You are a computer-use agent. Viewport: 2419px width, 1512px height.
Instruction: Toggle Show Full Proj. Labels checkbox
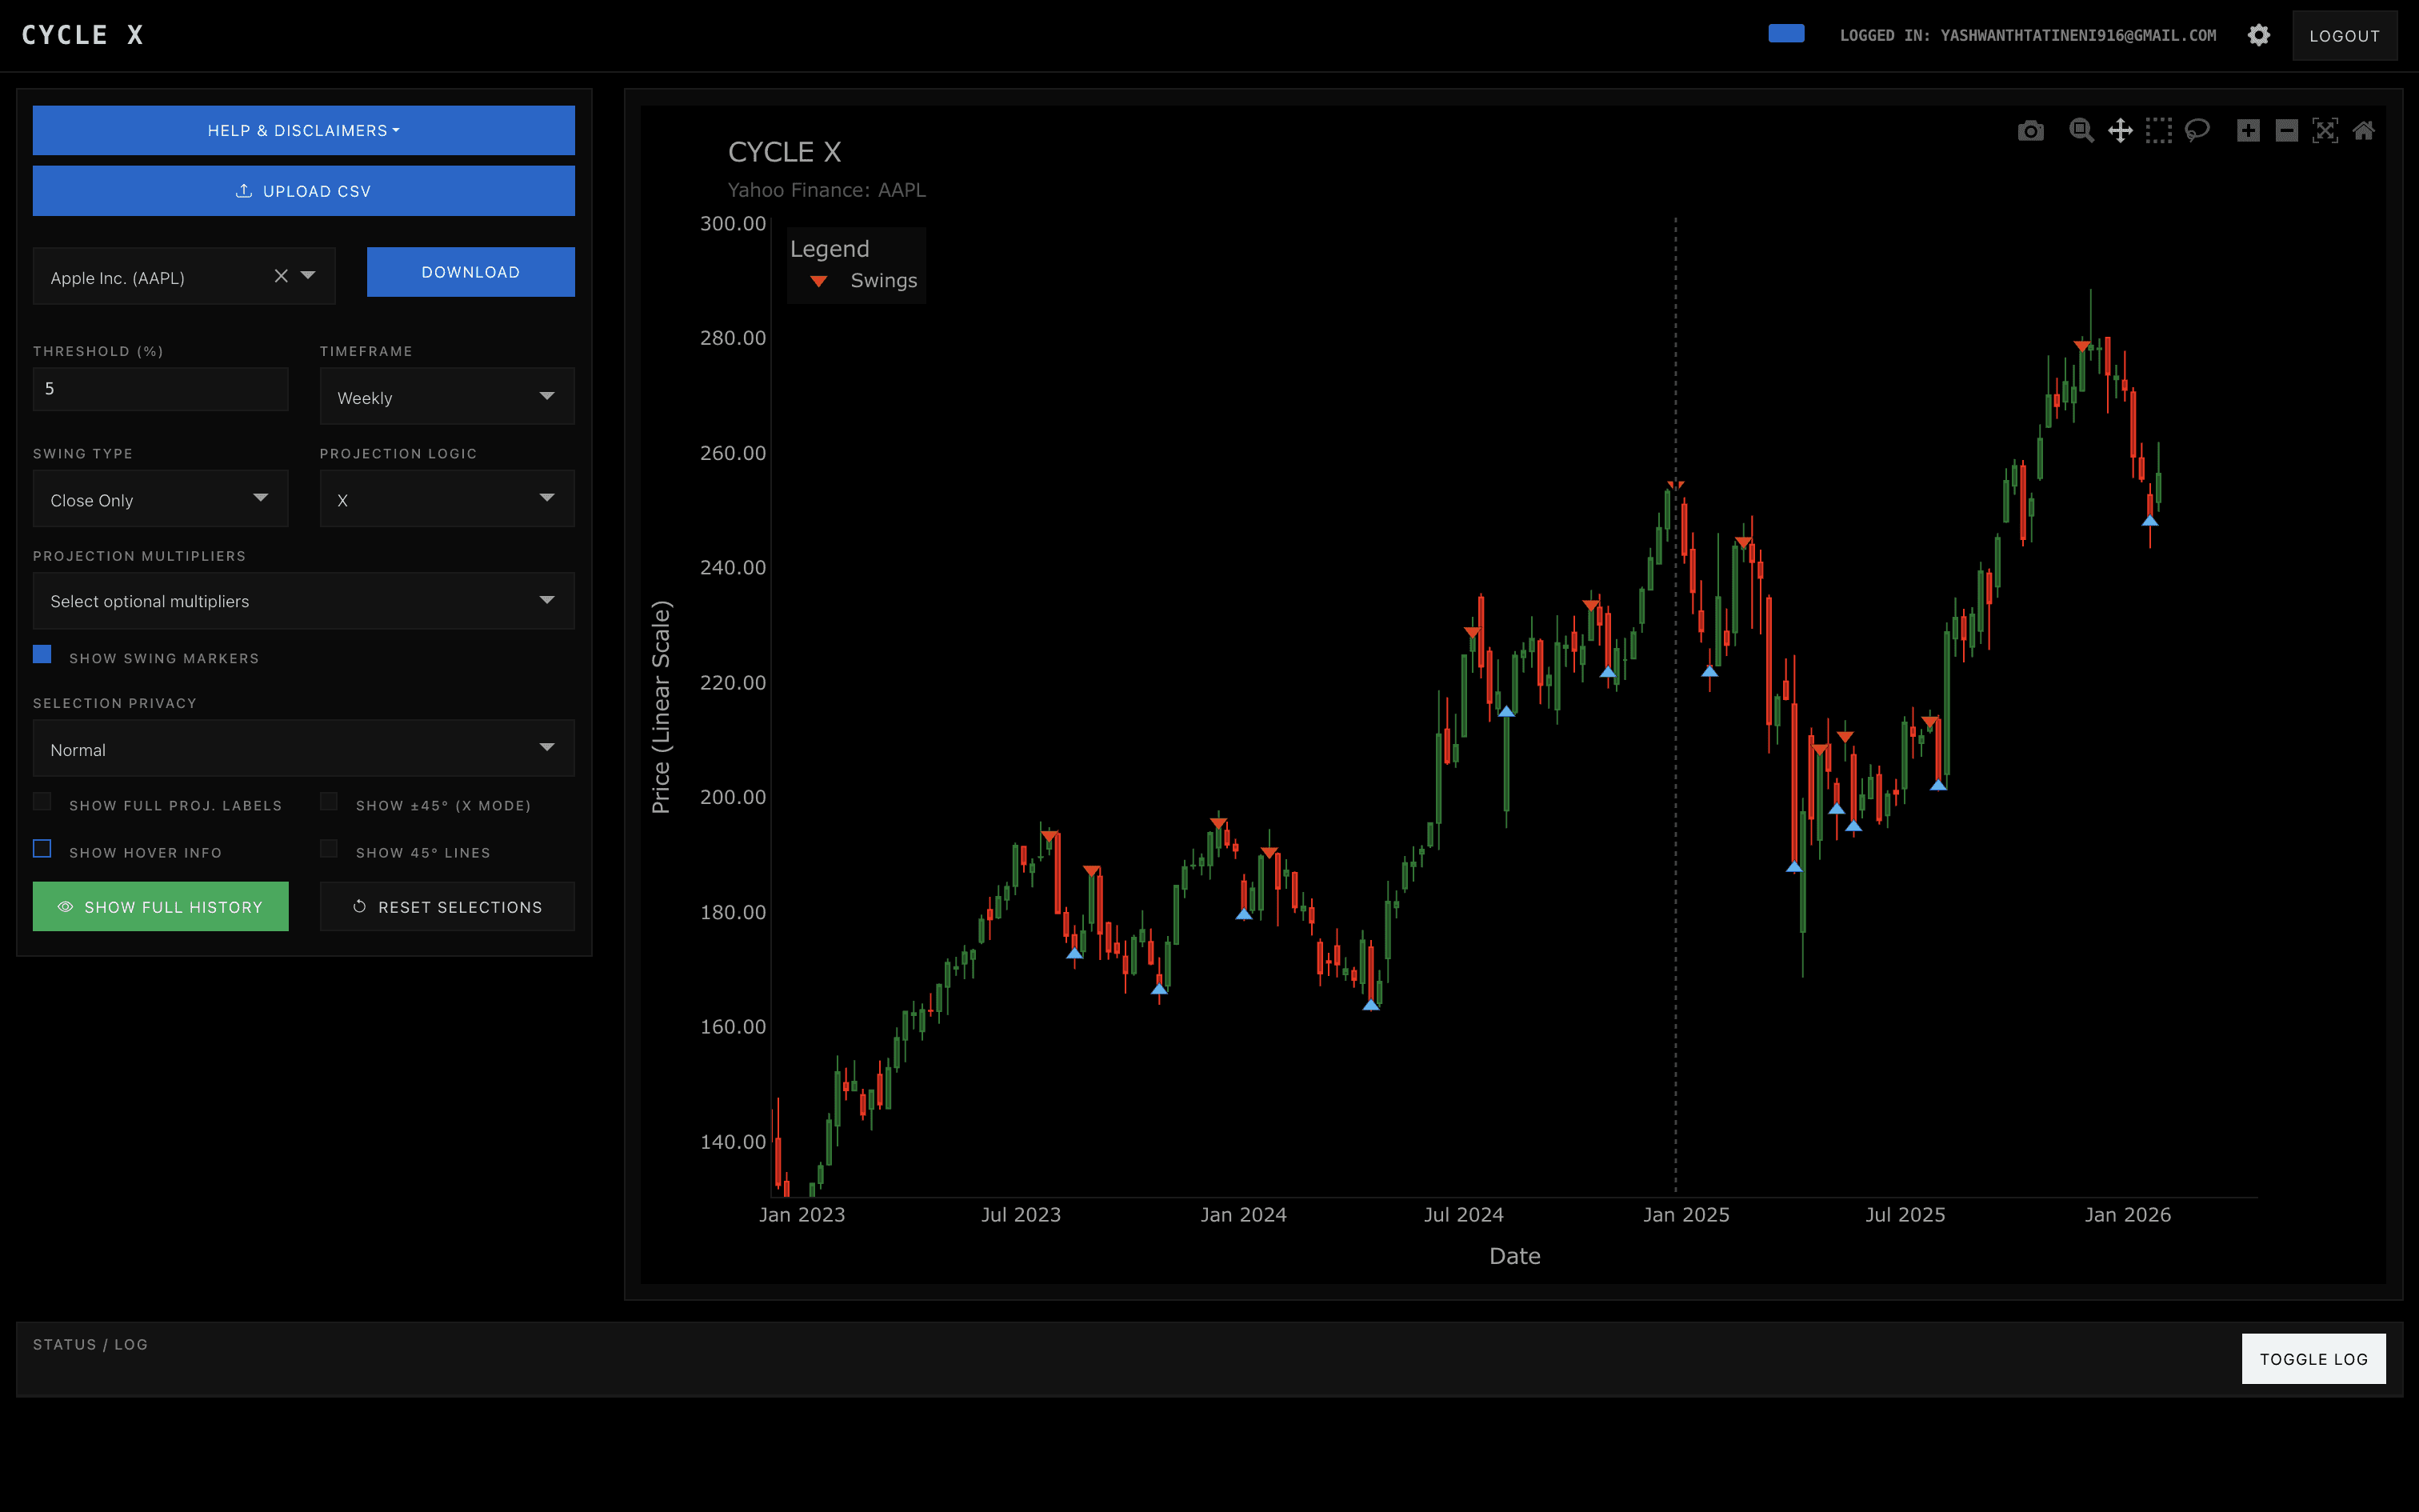pos(42,802)
